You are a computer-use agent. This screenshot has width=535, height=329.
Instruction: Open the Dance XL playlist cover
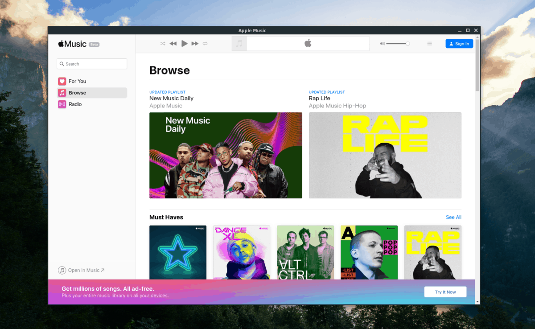242,252
